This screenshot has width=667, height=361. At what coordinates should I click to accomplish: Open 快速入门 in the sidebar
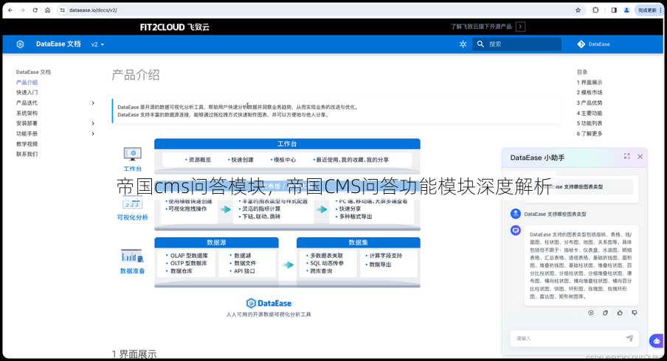27,93
